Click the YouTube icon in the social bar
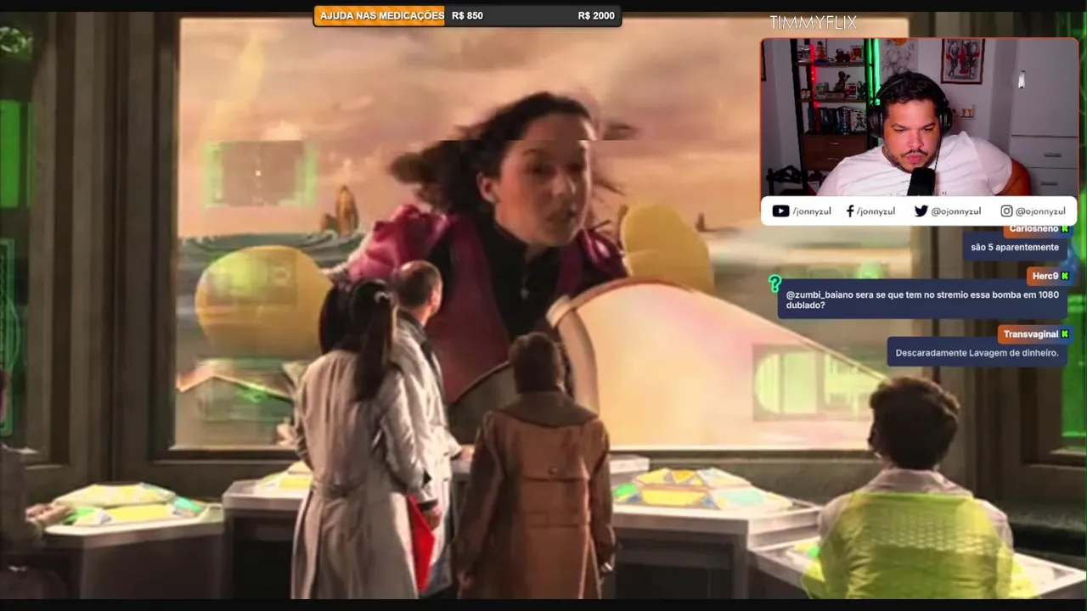The width and height of the screenshot is (1087, 611). coord(780,211)
